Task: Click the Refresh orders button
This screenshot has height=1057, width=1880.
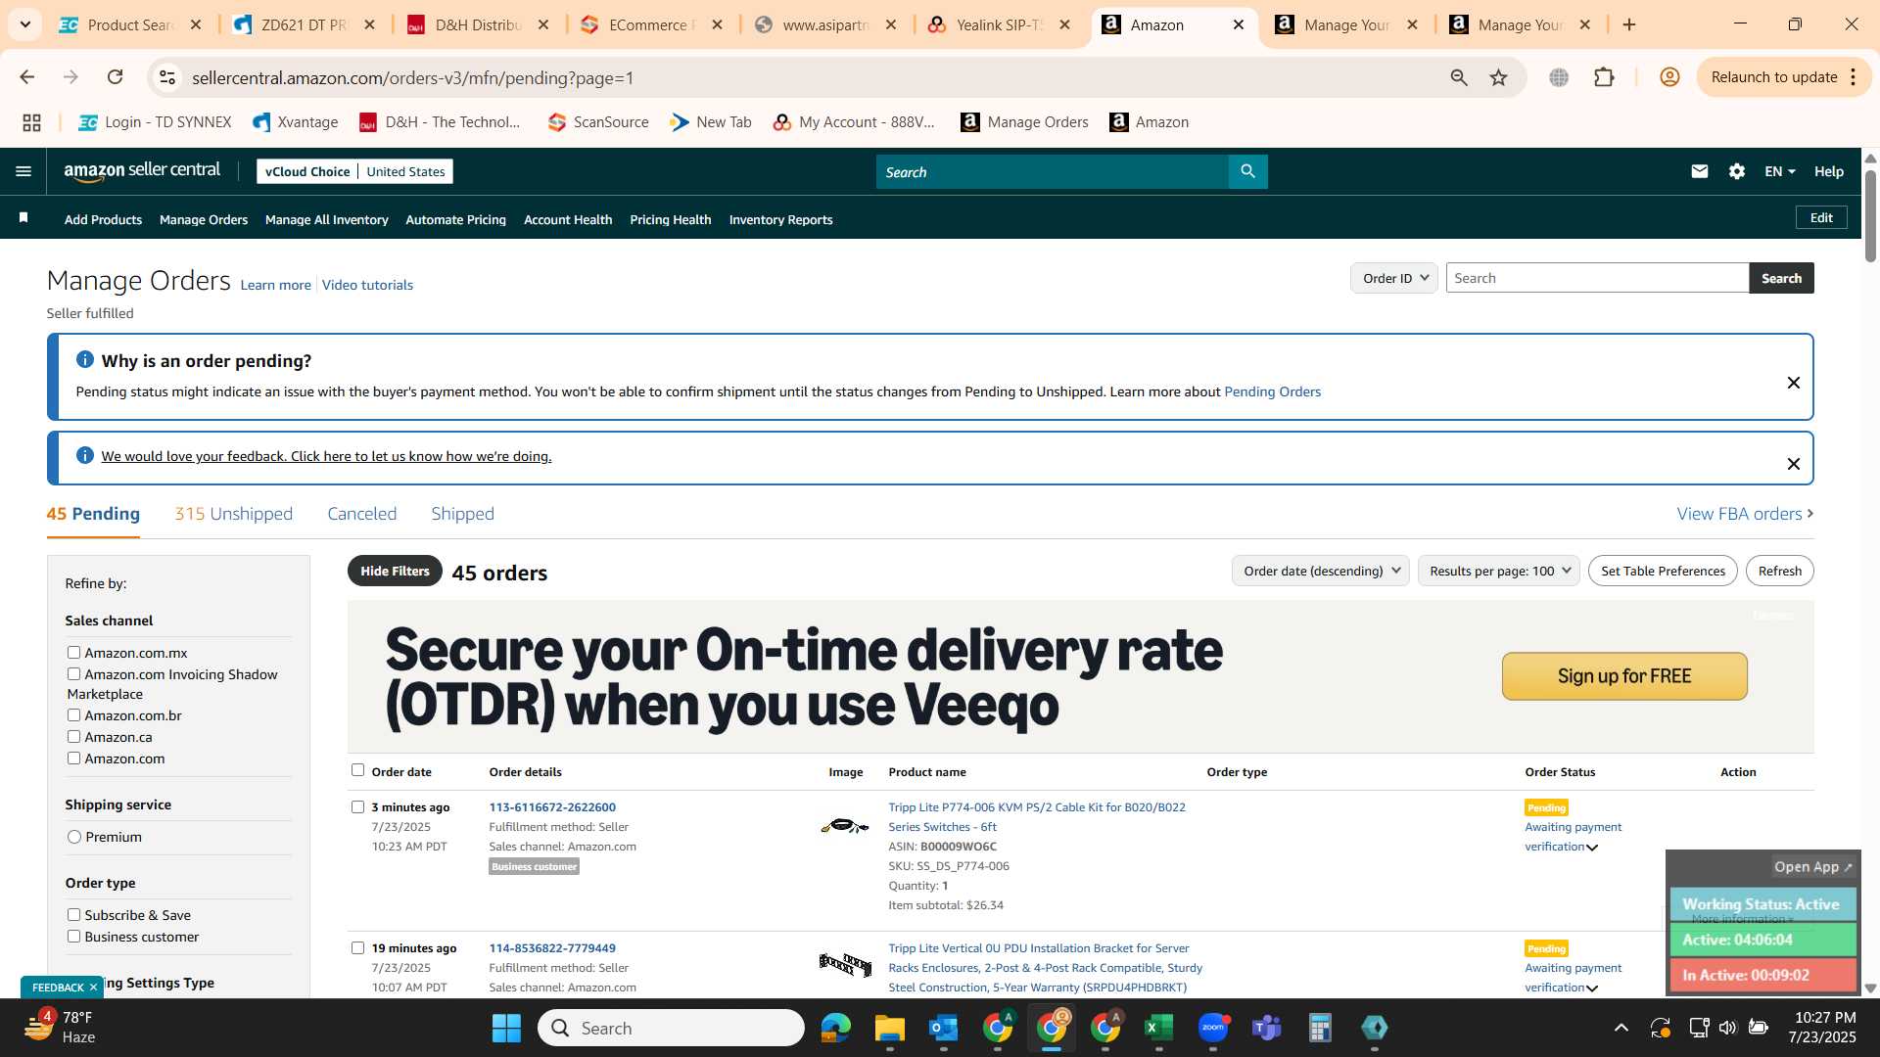Action: (x=1779, y=571)
